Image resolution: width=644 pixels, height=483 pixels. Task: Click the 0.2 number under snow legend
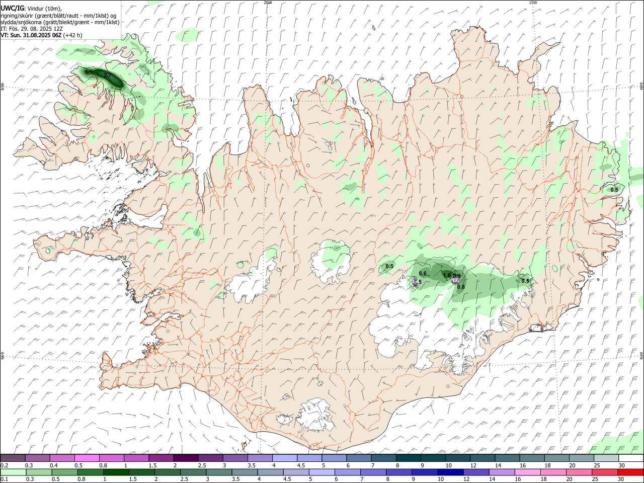(x=5, y=465)
